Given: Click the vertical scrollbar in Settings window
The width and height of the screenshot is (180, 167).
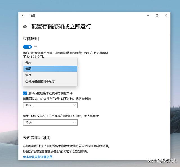Looking at the screenshot, I should pyautogui.click(x=170, y=68).
